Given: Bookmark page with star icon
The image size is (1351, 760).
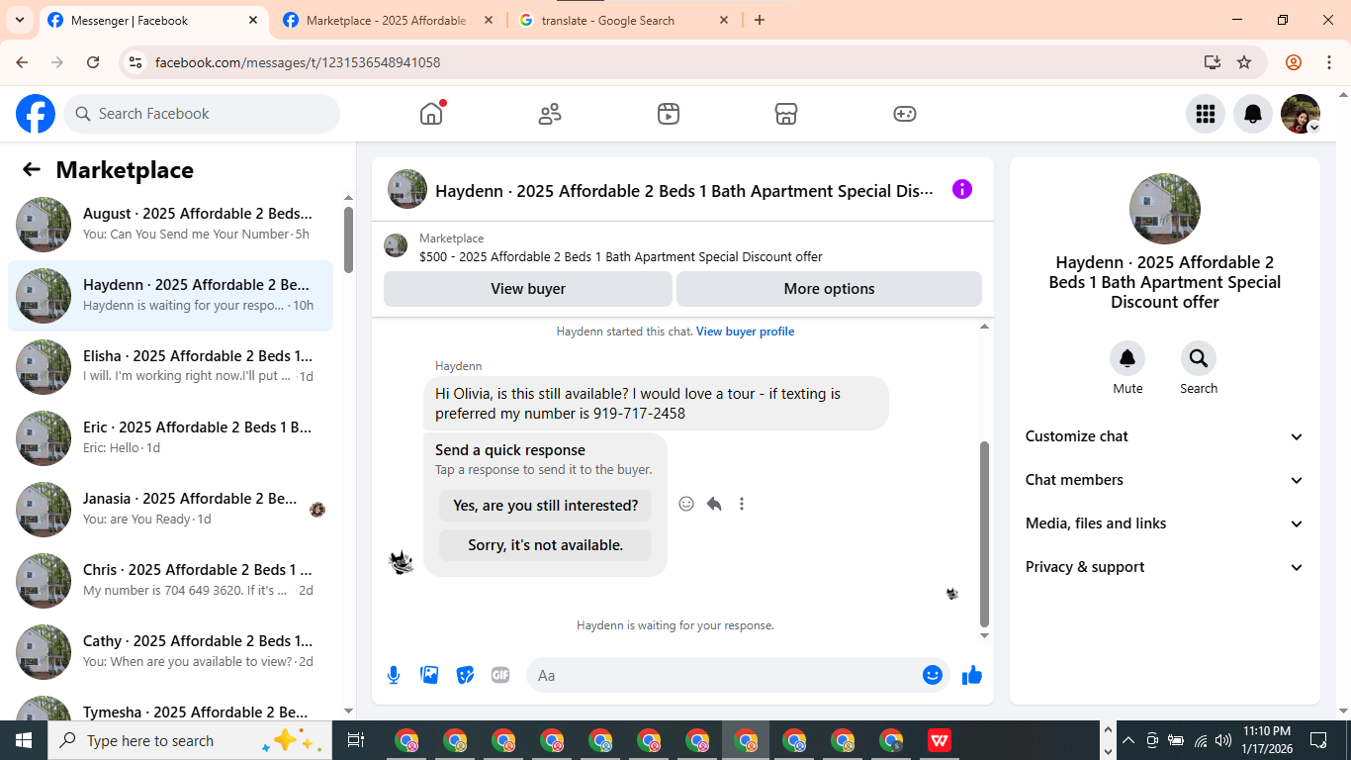Looking at the screenshot, I should (x=1244, y=62).
